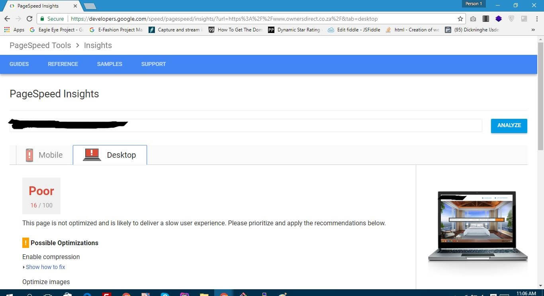The width and height of the screenshot is (544, 296).
Task: Reload the page with the refresh icon
Action: (29, 19)
